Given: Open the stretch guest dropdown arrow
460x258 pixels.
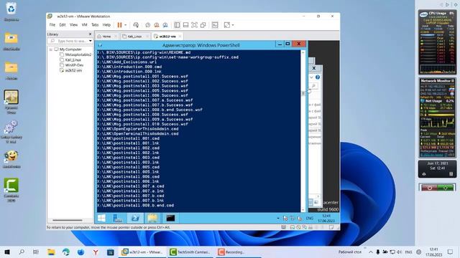Looking at the screenshot, I should click(x=233, y=25).
